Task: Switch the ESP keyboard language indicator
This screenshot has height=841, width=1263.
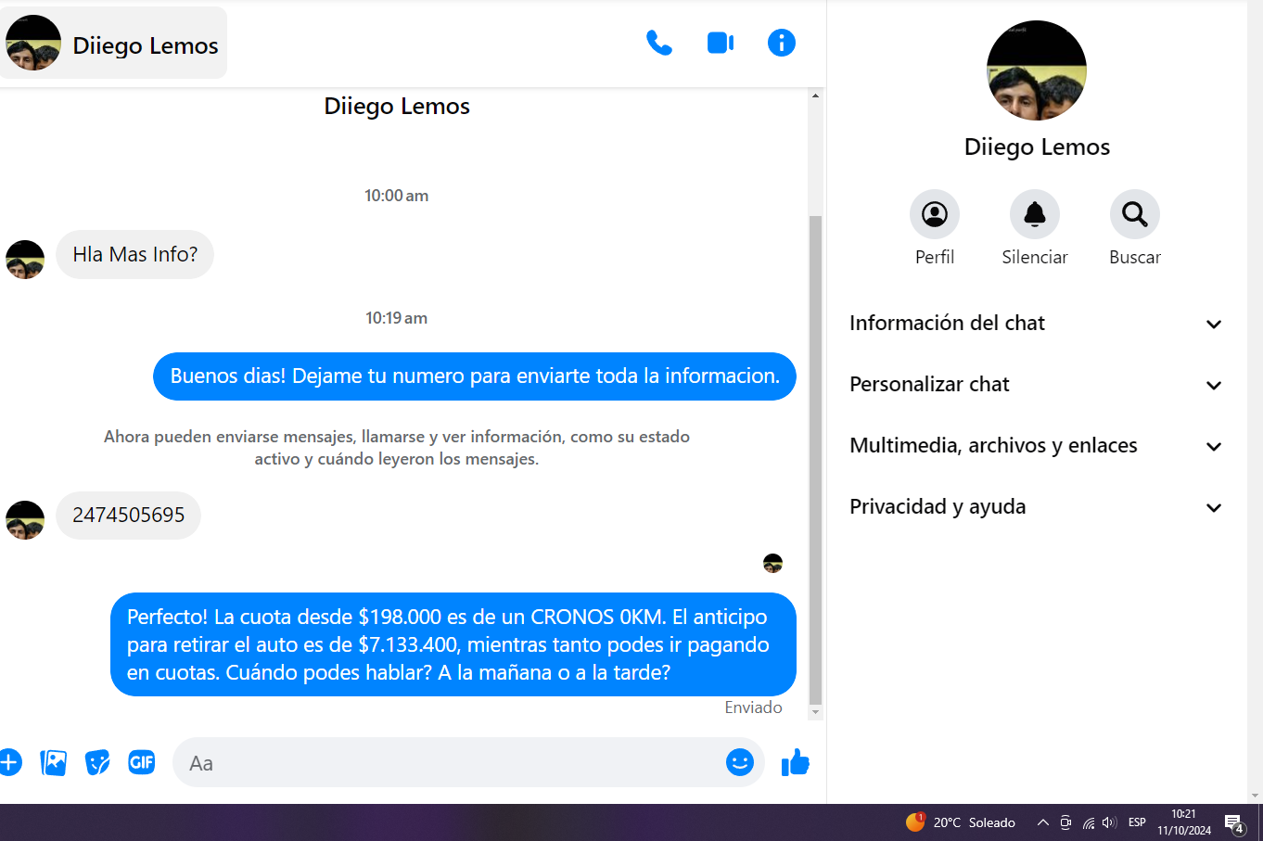Action: tap(1137, 822)
